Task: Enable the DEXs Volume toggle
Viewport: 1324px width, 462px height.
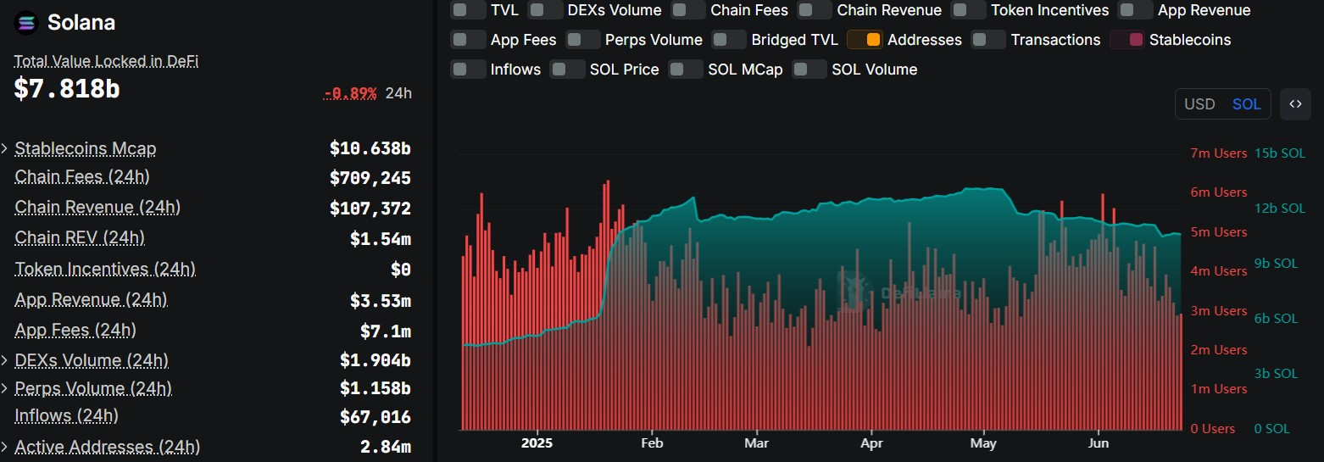Action: pyautogui.click(x=547, y=10)
